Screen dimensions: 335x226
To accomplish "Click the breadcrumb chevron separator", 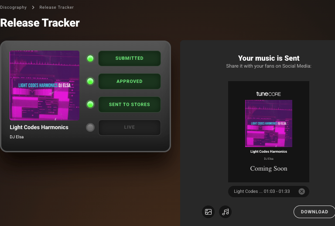I will pyautogui.click(x=33, y=7).
